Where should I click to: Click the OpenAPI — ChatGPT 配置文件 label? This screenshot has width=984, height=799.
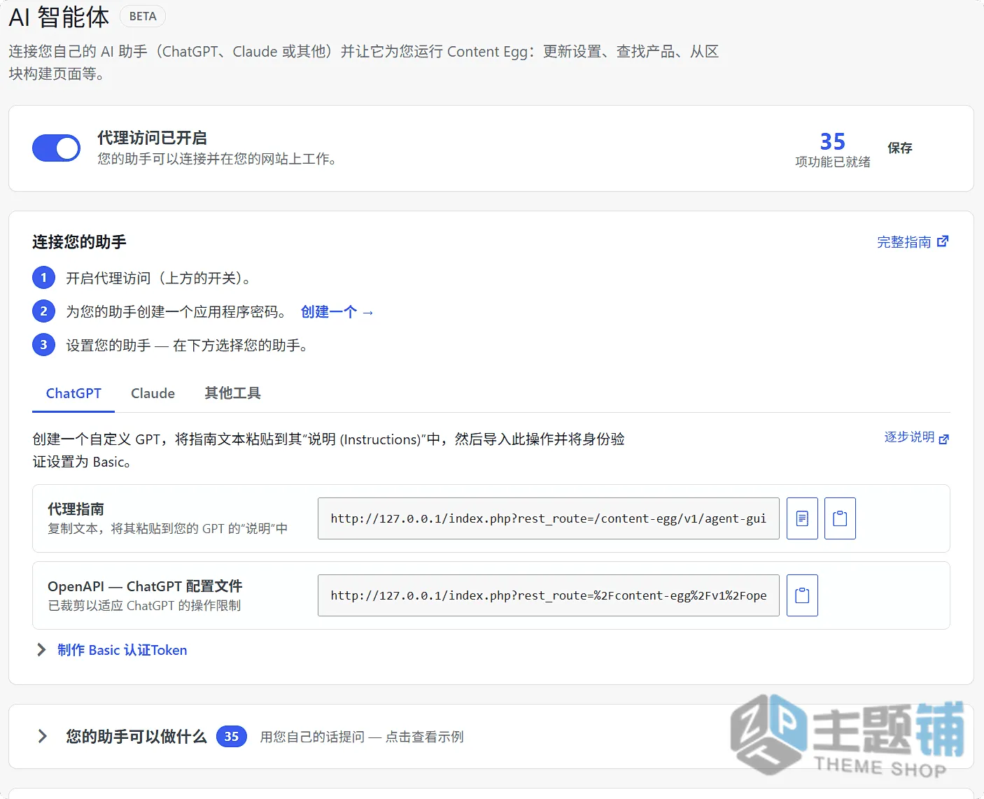pos(145,586)
